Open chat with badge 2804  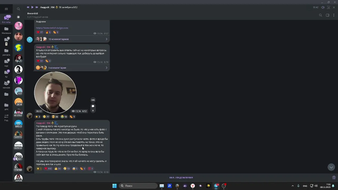coord(18,102)
